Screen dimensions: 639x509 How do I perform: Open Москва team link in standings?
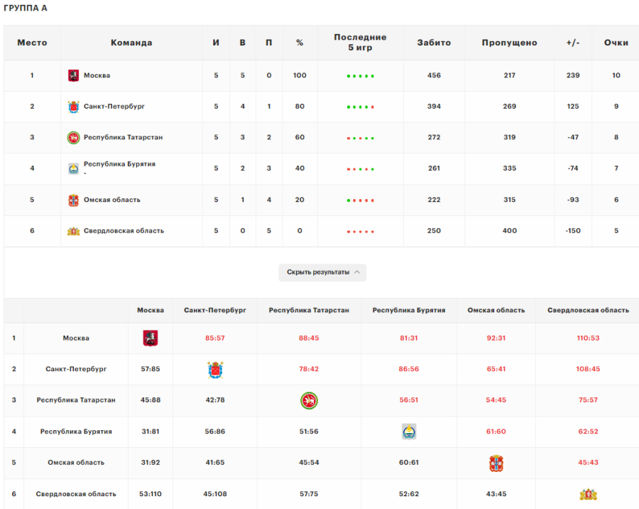97,75
